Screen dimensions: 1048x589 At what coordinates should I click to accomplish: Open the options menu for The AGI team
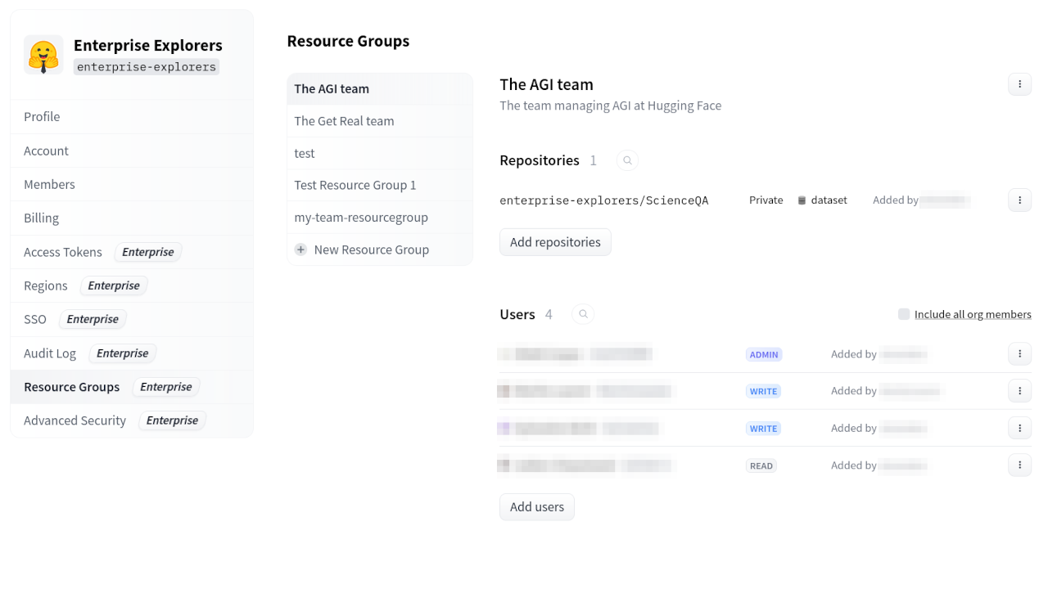1019,83
